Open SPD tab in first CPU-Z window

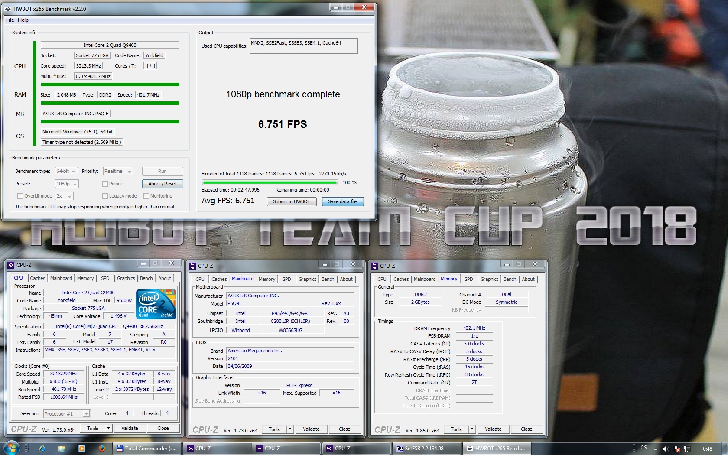(x=105, y=278)
